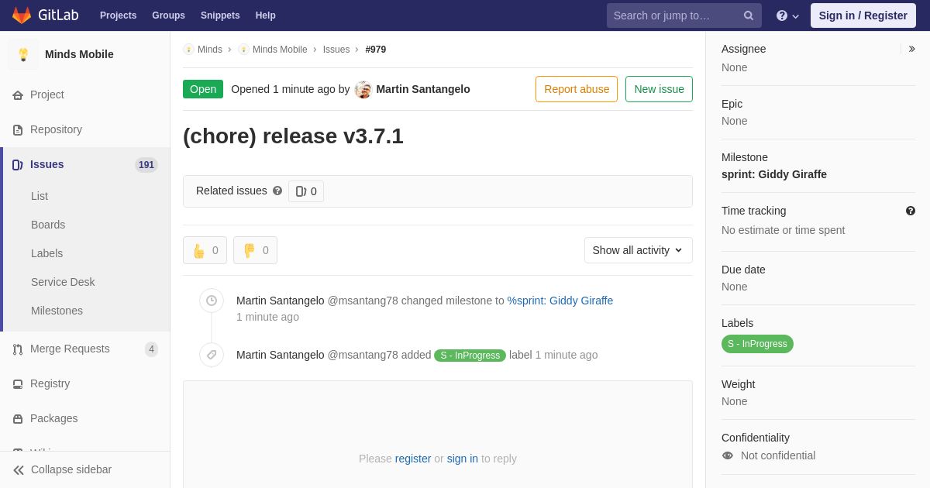
Task: Collapse the right sidebar with double arrow
Action: pyautogui.click(x=911, y=49)
